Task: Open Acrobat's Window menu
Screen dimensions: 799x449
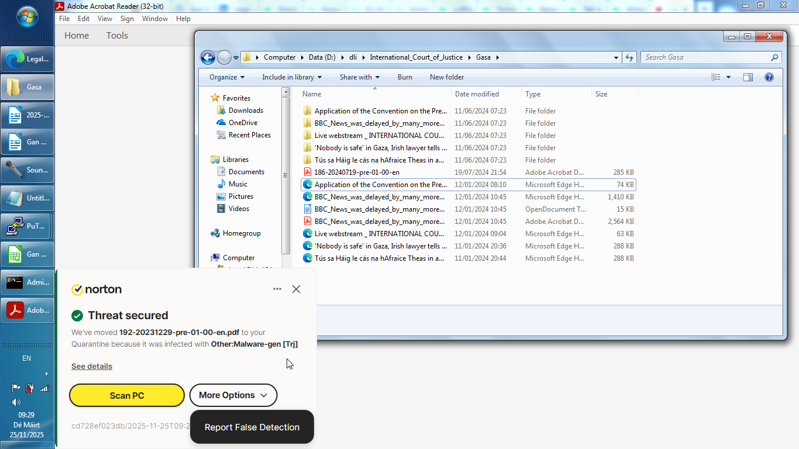Action: point(155,19)
